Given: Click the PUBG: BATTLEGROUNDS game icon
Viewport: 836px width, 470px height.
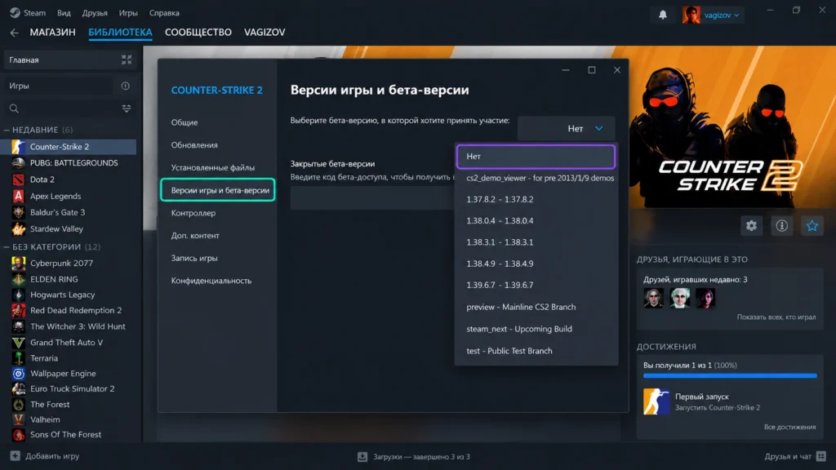Looking at the screenshot, I should click(18, 163).
